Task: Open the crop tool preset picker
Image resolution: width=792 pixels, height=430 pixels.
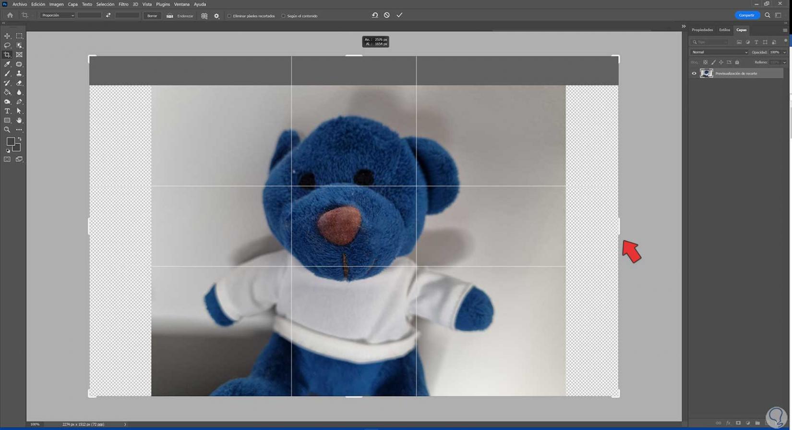Action: coord(26,15)
